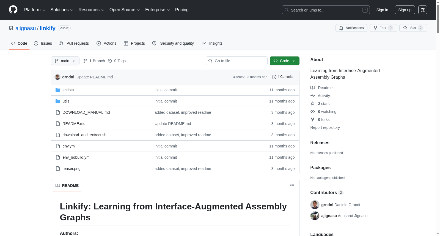Open the green Code dropdown
Viewport: 440px width, 236px height.
[x=284, y=61]
